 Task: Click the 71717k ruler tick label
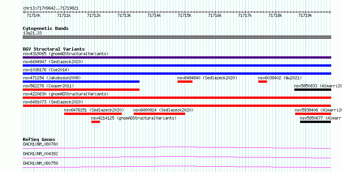[x=245, y=16]
